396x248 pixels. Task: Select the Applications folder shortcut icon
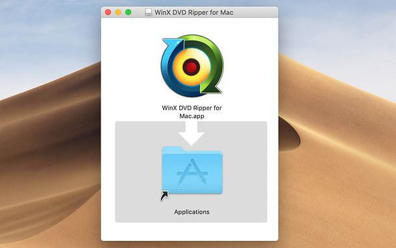(192, 173)
